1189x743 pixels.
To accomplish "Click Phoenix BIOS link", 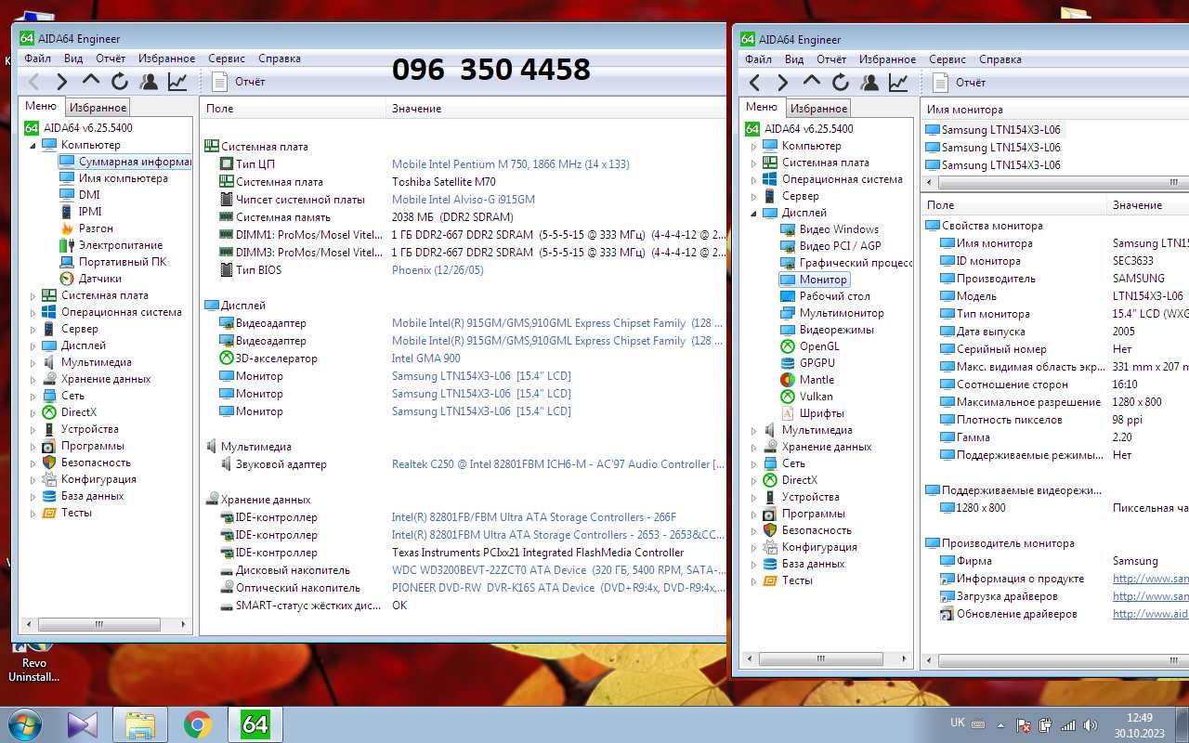I will 438,270.
